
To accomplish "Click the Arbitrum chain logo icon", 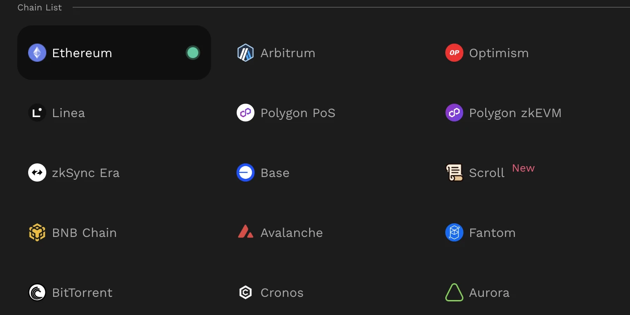I will point(246,53).
